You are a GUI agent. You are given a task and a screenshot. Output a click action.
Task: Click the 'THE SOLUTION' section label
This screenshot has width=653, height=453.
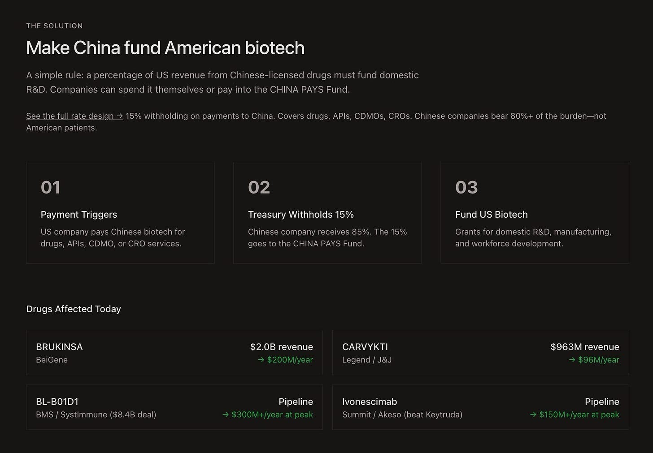[54, 26]
